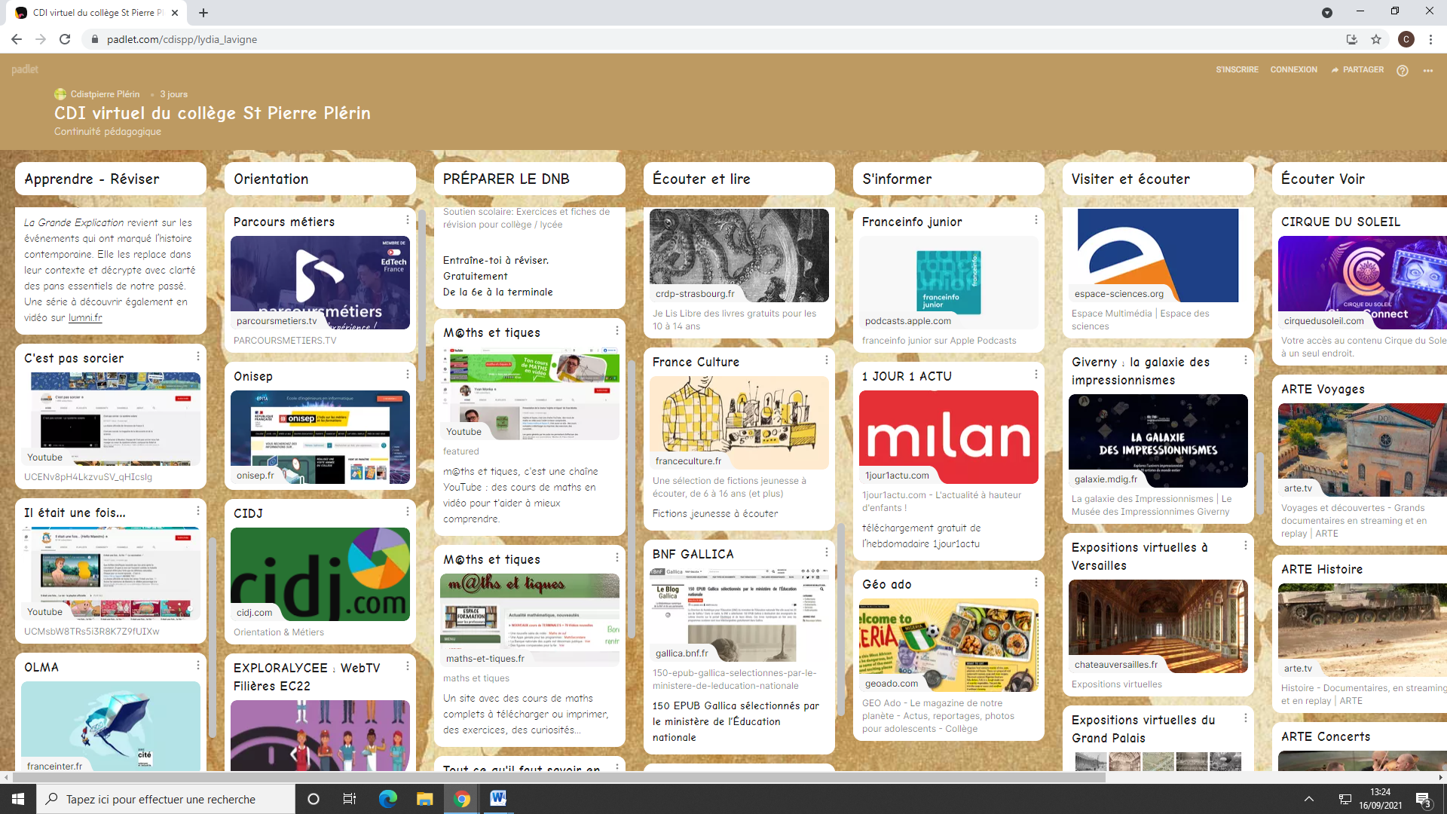Open C'est pas sorcier post options
Screen dimensions: 1447x814
(198, 357)
